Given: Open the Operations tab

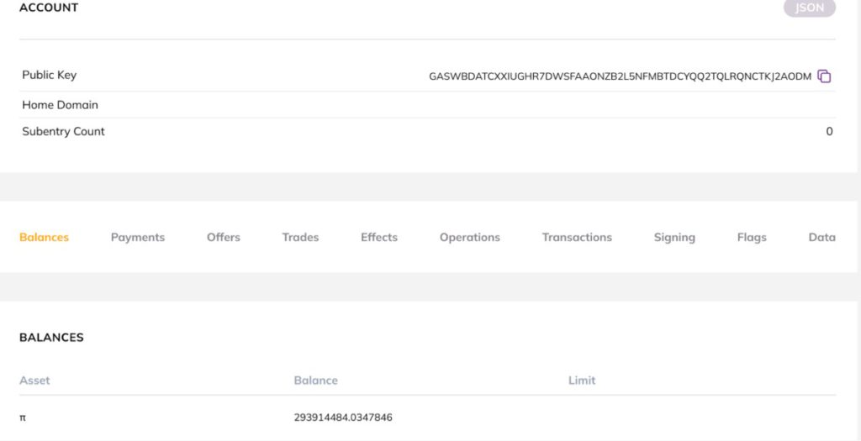Looking at the screenshot, I should (x=469, y=238).
